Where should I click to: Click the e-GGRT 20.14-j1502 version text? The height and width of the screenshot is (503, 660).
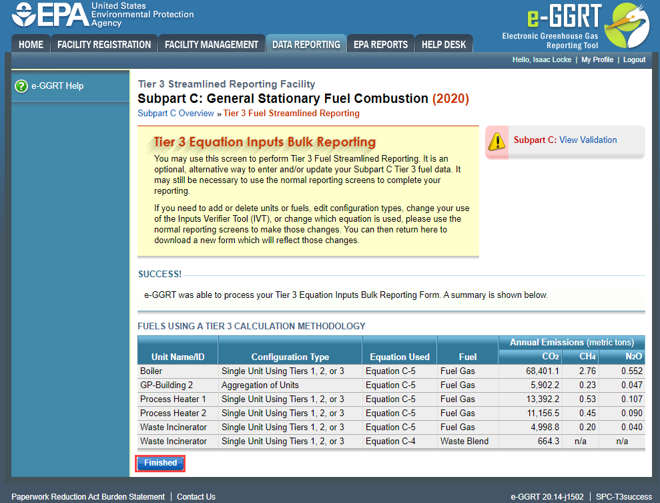click(547, 497)
